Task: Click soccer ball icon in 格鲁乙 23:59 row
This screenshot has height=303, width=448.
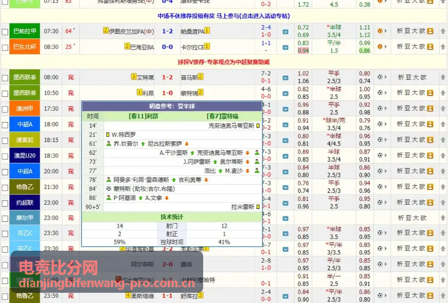Action: (380, 295)
